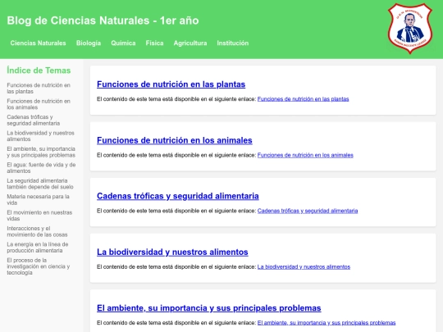The height and width of the screenshot is (332, 443).
Task: Select sidebar topic 'Interacciones y el movimiento de las cosas'
Action: coord(37,231)
